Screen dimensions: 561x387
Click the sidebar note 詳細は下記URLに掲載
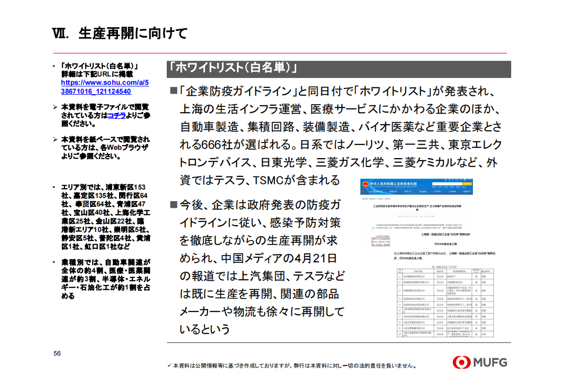97,74
